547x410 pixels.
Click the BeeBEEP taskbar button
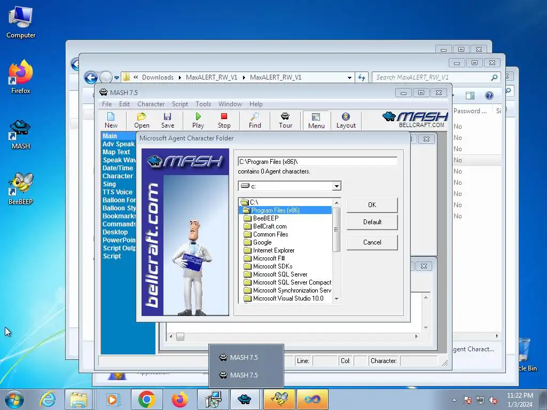279,399
